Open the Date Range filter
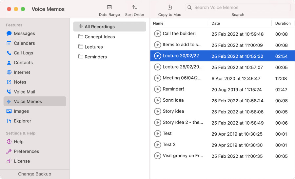The height and width of the screenshot is (179, 295). tap(109, 11)
